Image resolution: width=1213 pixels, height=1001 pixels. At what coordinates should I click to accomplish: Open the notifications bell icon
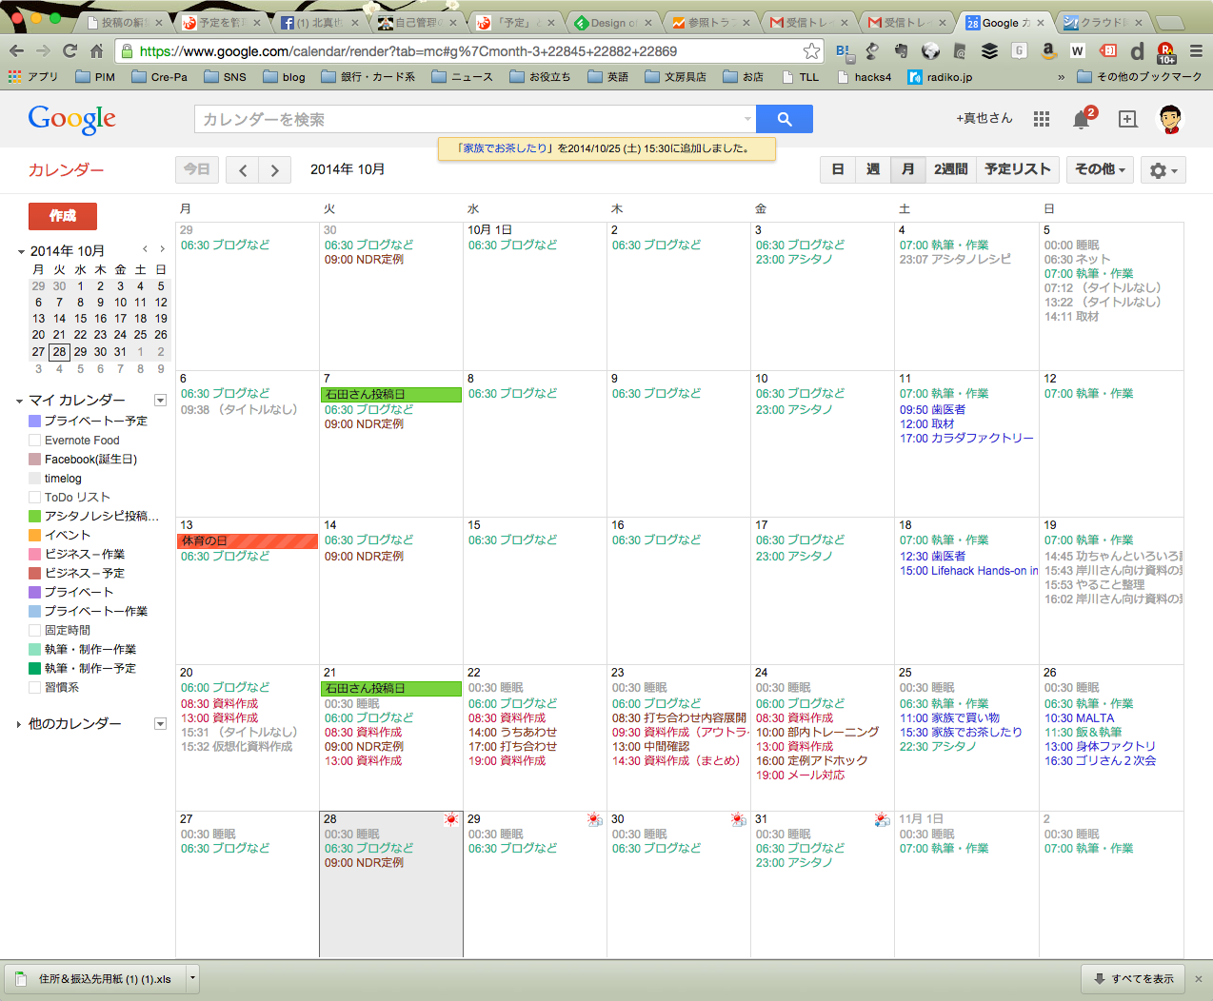tap(1081, 120)
